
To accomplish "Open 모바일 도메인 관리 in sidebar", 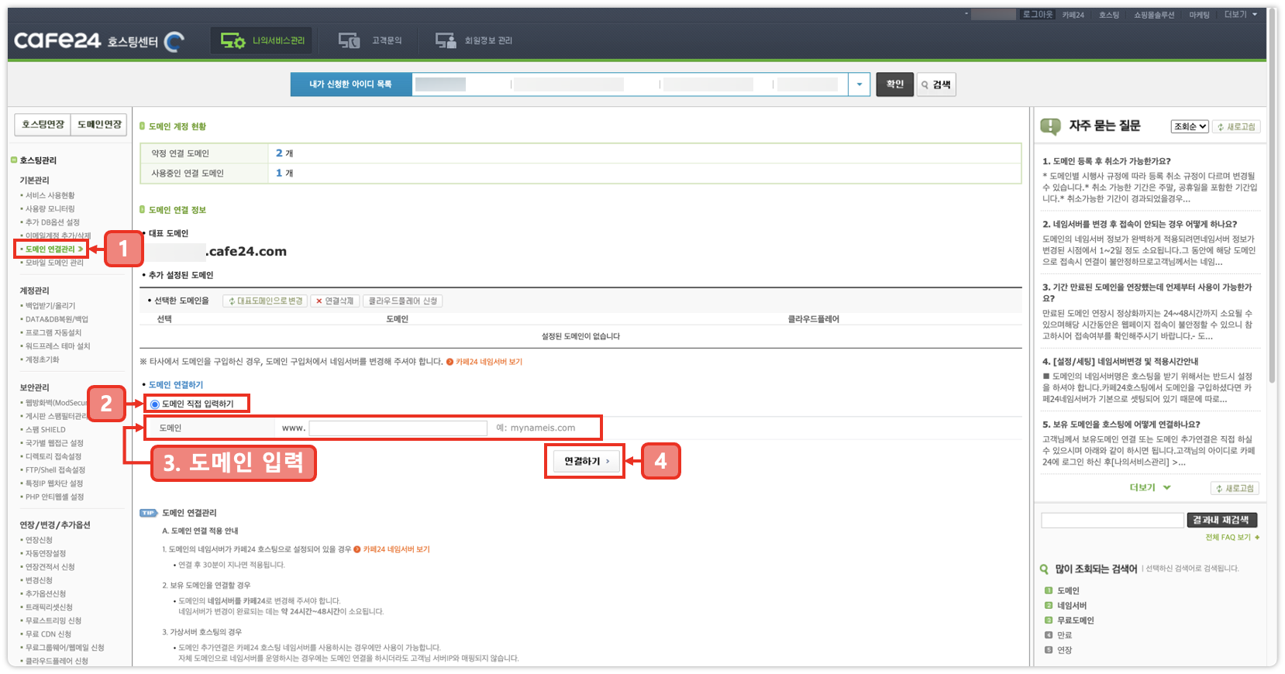I will pyautogui.click(x=54, y=263).
